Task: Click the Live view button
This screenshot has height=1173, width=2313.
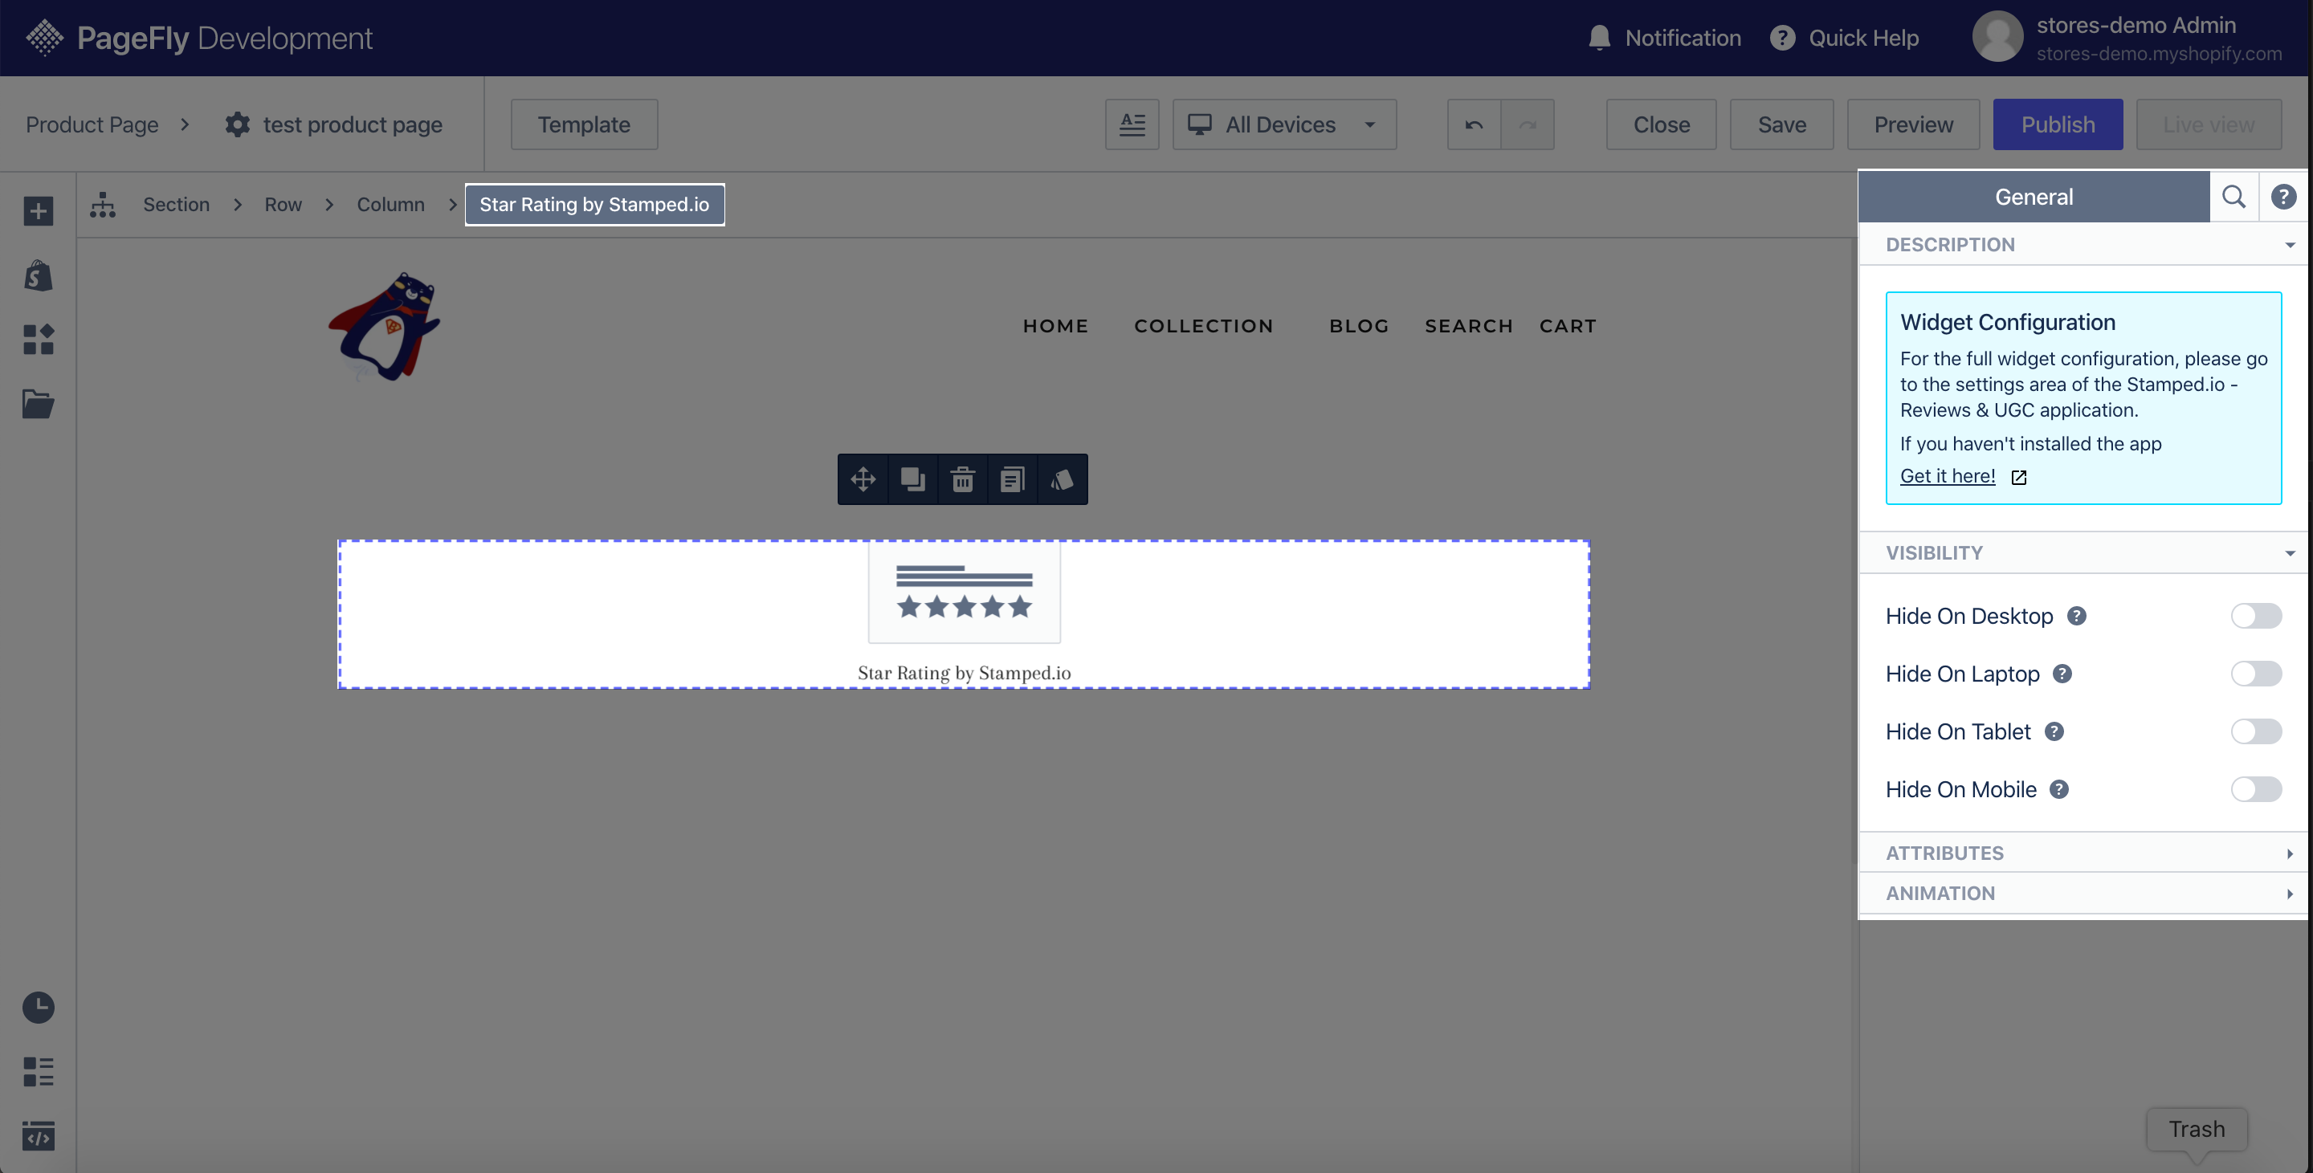Action: [2208, 124]
